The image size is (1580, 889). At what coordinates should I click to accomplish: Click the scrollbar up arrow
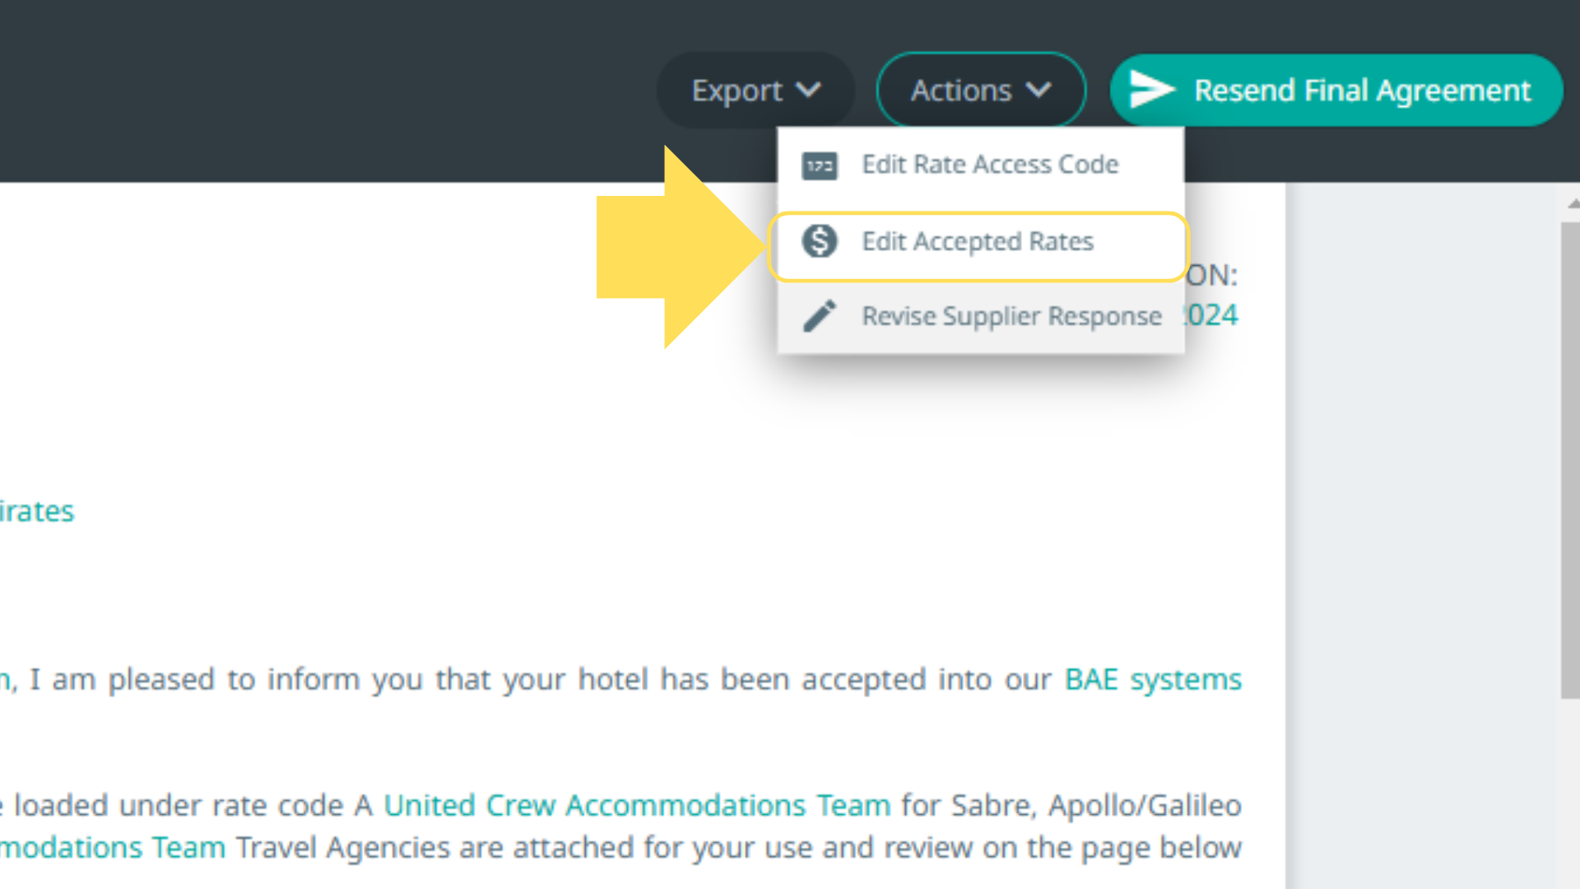tap(1573, 203)
